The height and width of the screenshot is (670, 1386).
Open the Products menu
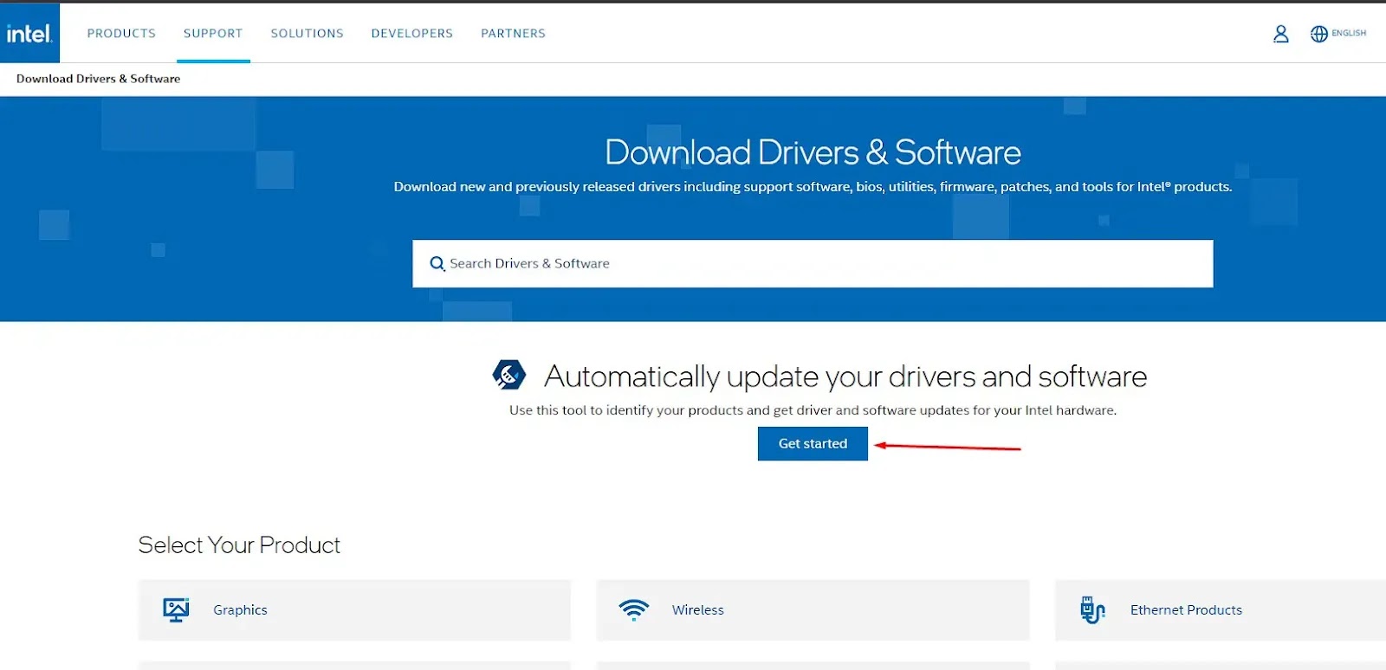tap(121, 34)
